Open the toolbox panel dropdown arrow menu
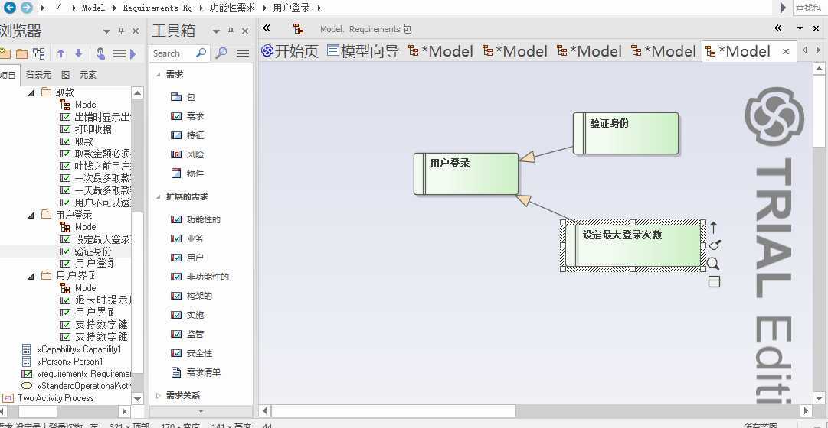 click(x=215, y=31)
